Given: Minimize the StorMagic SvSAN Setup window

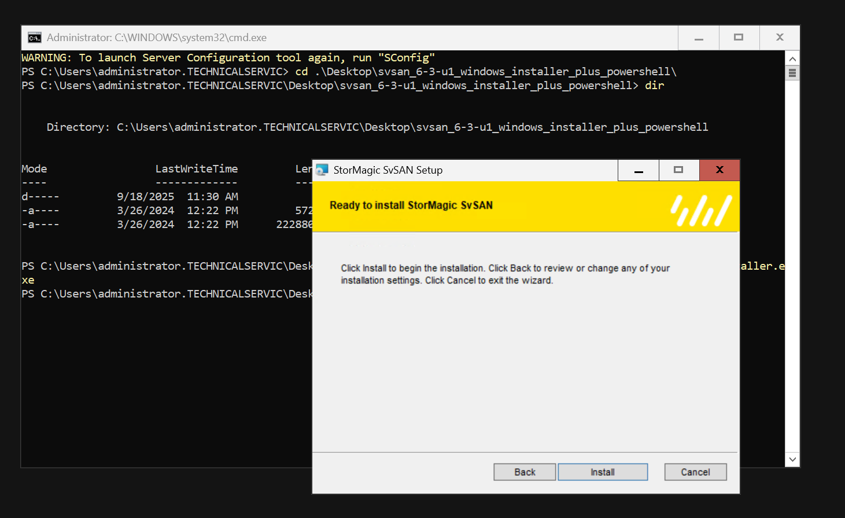Looking at the screenshot, I should click(x=639, y=170).
